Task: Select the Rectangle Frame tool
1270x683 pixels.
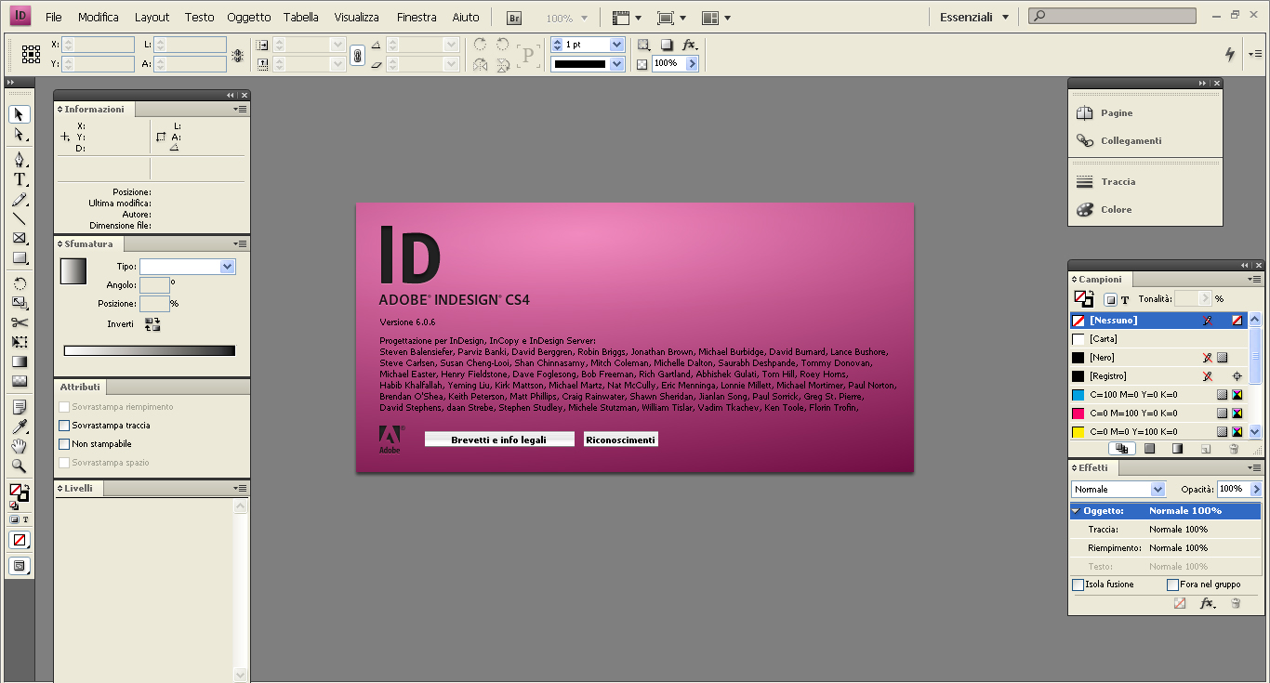Action: click(x=20, y=239)
